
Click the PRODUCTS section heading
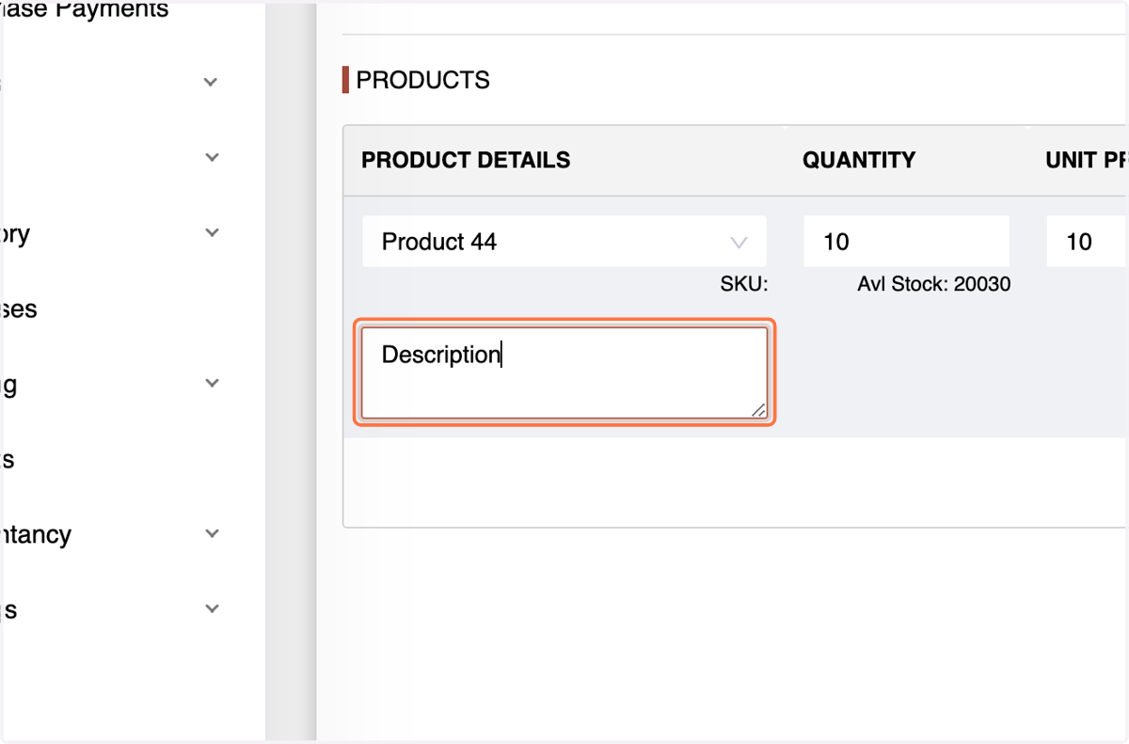pyautogui.click(x=422, y=80)
